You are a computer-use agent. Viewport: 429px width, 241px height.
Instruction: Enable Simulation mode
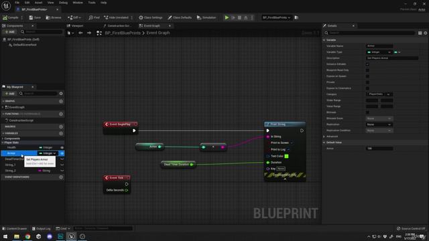[x=206, y=17]
